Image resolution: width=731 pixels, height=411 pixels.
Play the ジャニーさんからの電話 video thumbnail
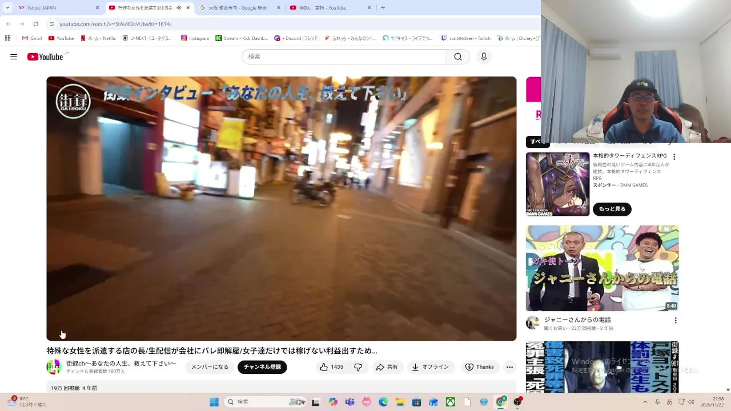click(602, 268)
